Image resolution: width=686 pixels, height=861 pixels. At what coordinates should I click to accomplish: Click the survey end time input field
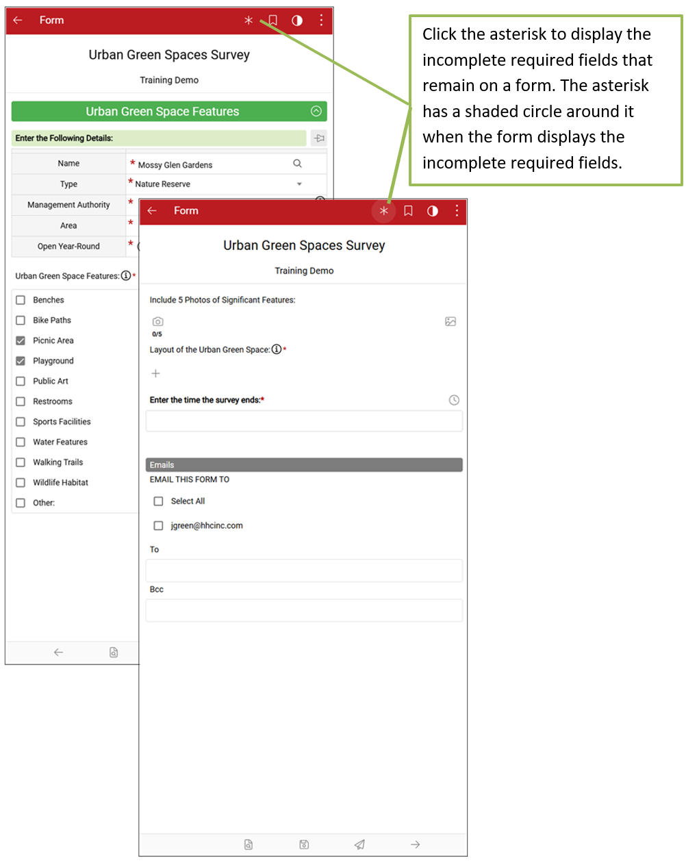pyautogui.click(x=304, y=421)
